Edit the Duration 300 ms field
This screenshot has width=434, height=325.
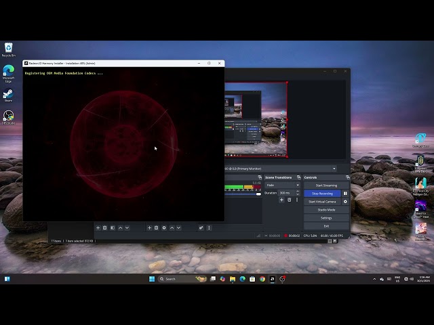point(287,193)
